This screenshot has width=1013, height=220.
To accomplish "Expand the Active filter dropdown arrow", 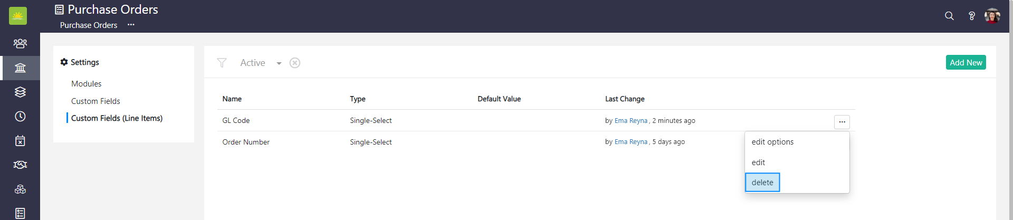I will tap(279, 63).
